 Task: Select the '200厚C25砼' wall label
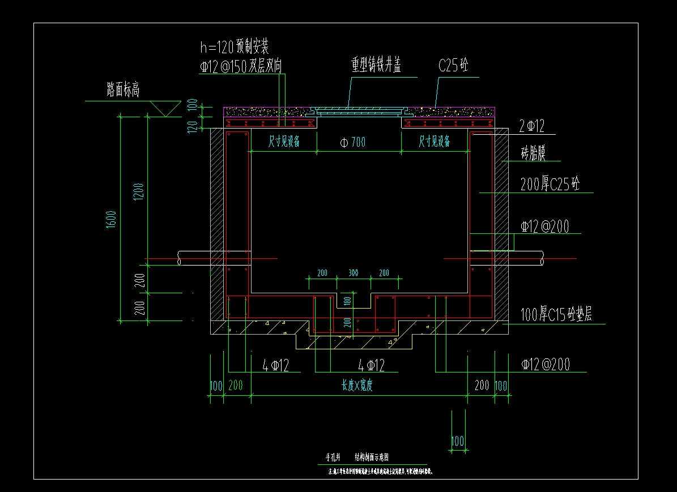[x=550, y=184]
